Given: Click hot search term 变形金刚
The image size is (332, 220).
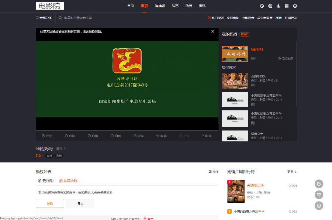Looking at the screenshot, I should click(x=233, y=18).
